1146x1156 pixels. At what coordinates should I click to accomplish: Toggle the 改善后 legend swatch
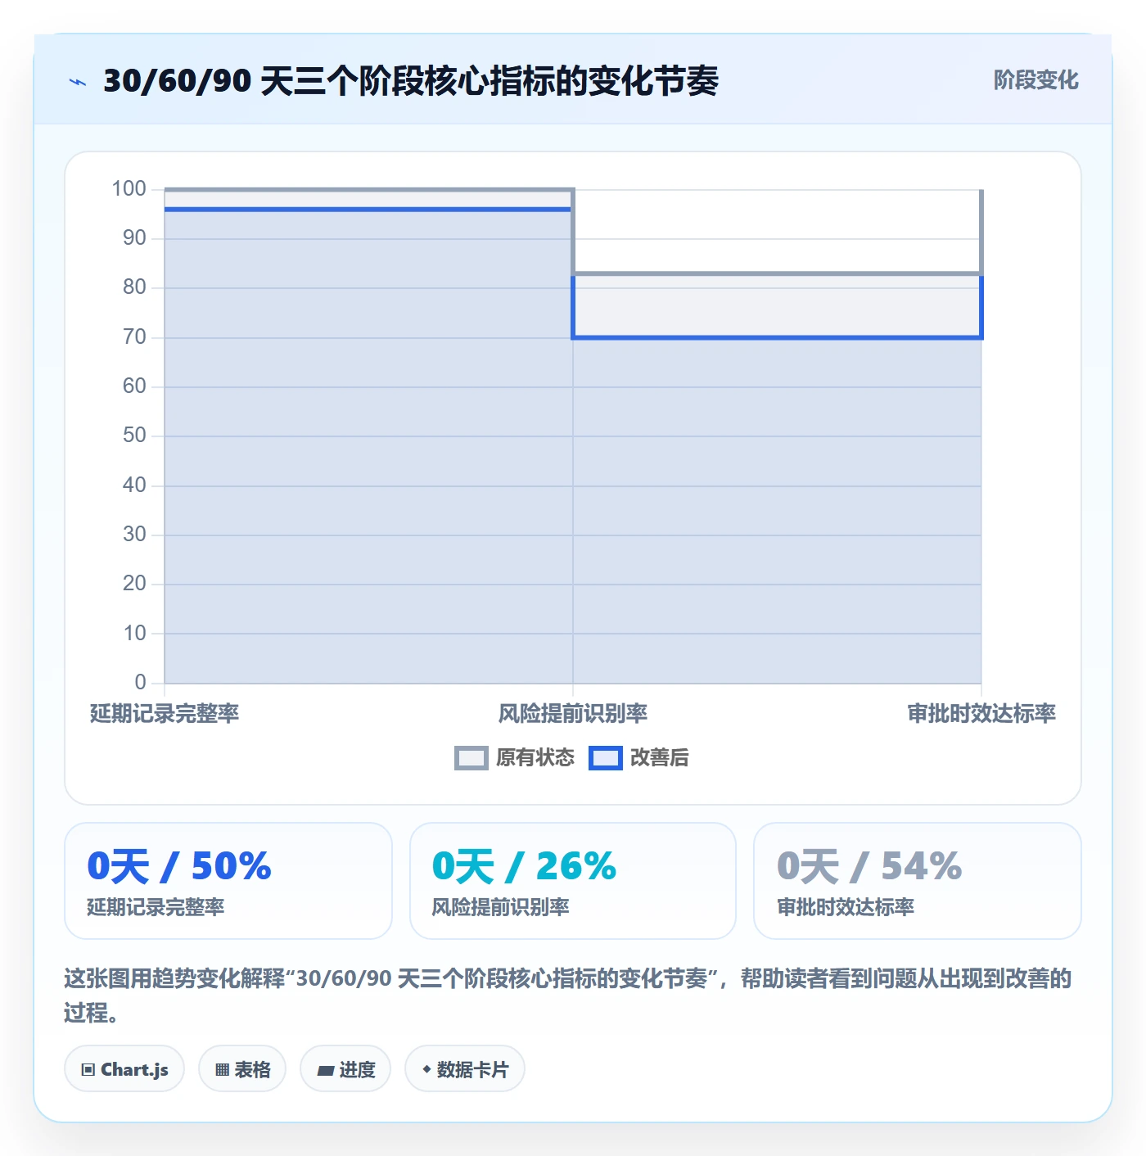click(x=605, y=758)
